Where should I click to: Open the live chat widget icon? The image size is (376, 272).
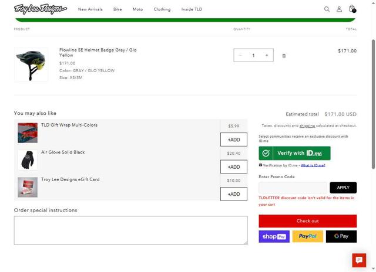click(359, 260)
